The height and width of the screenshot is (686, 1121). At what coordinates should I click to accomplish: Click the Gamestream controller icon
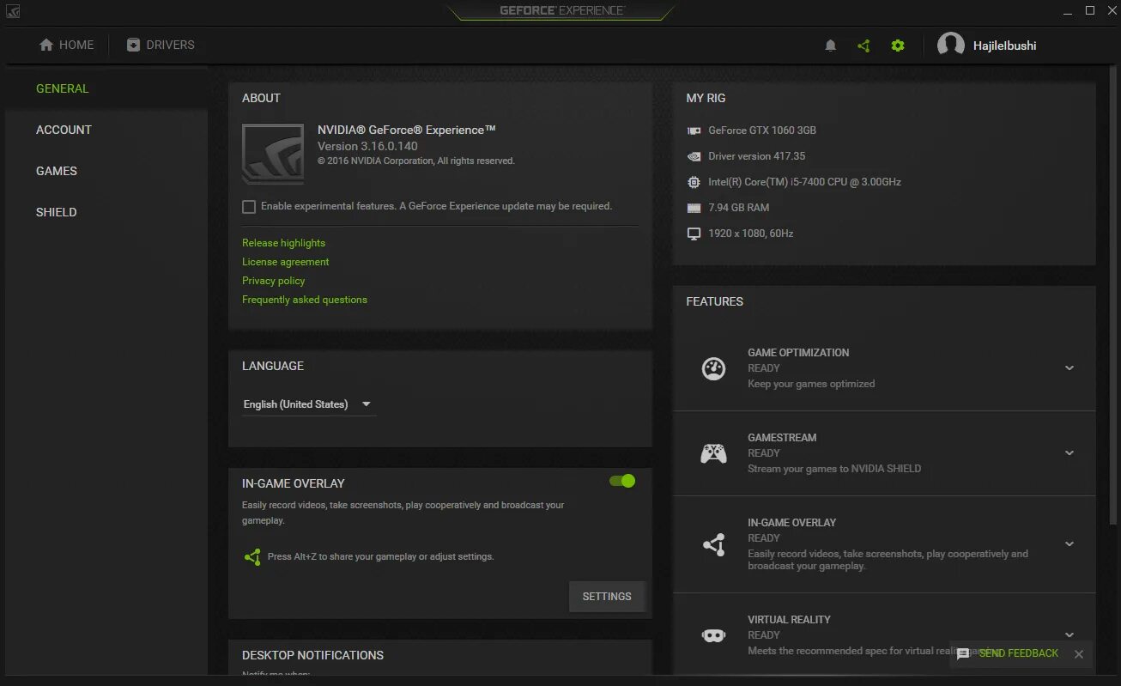point(713,453)
